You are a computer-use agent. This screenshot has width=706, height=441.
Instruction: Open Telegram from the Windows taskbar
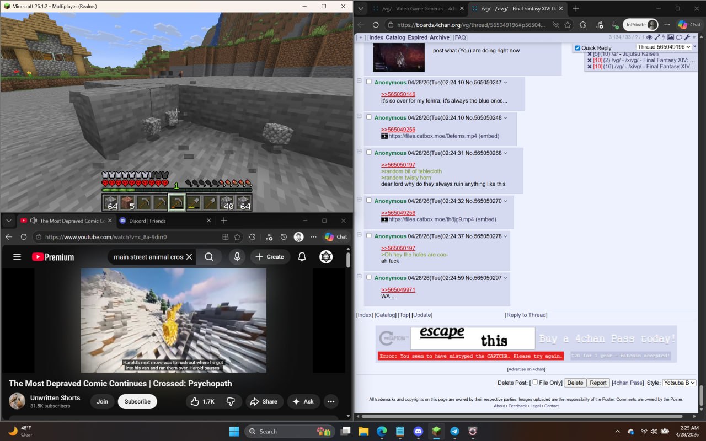[454, 431]
